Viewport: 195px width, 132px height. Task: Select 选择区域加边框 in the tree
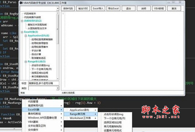click(40, 73)
